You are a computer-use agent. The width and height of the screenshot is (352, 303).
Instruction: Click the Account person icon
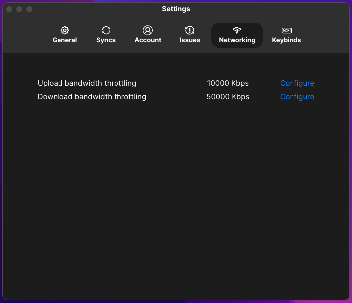coord(148,30)
